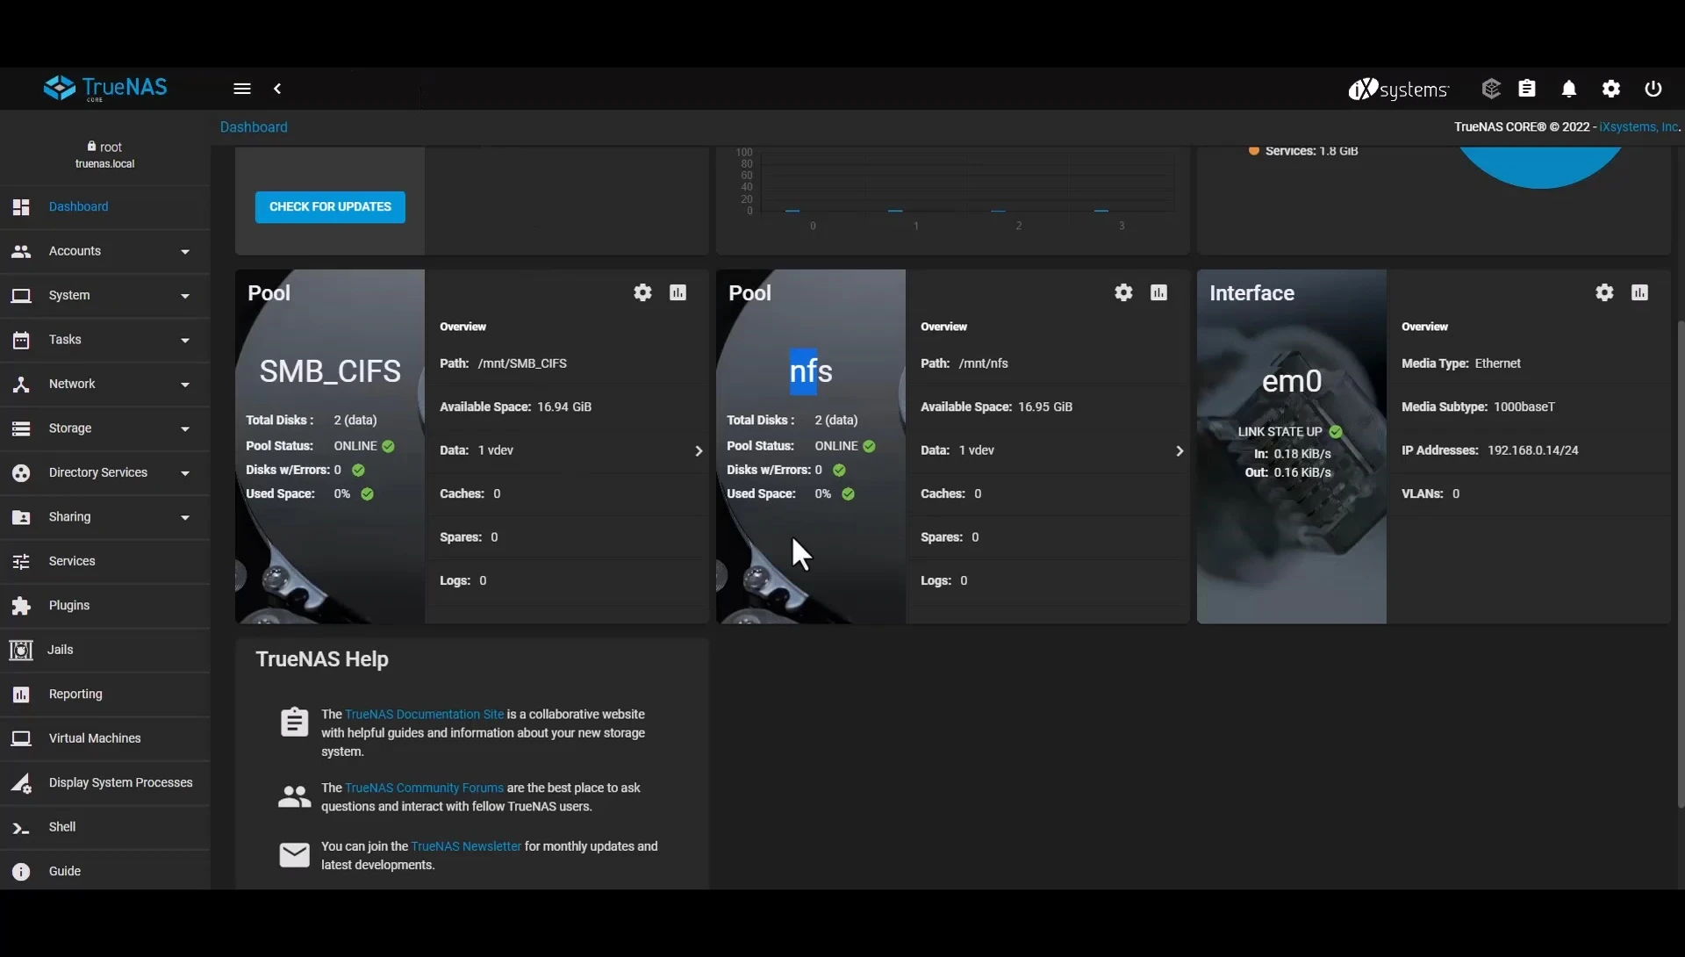Image resolution: width=1685 pixels, height=957 pixels.
Task: Click the em0 interface image
Action: (x=1292, y=447)
